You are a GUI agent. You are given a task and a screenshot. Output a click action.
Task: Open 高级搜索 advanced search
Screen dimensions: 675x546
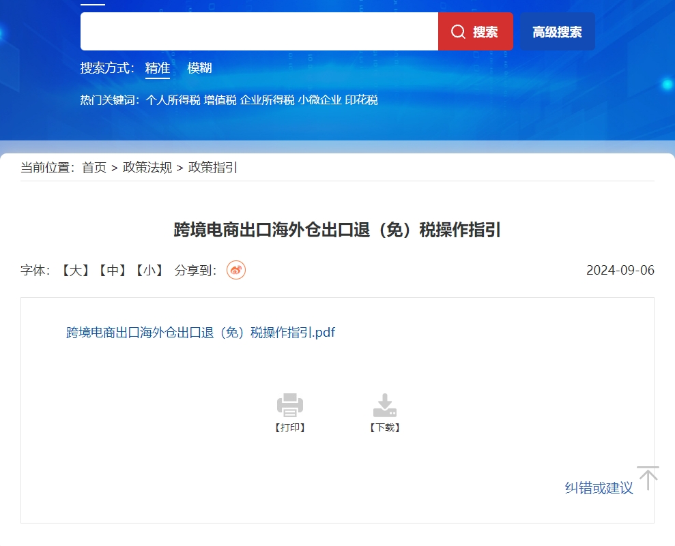pyautogui.click(x=557, y=32)
